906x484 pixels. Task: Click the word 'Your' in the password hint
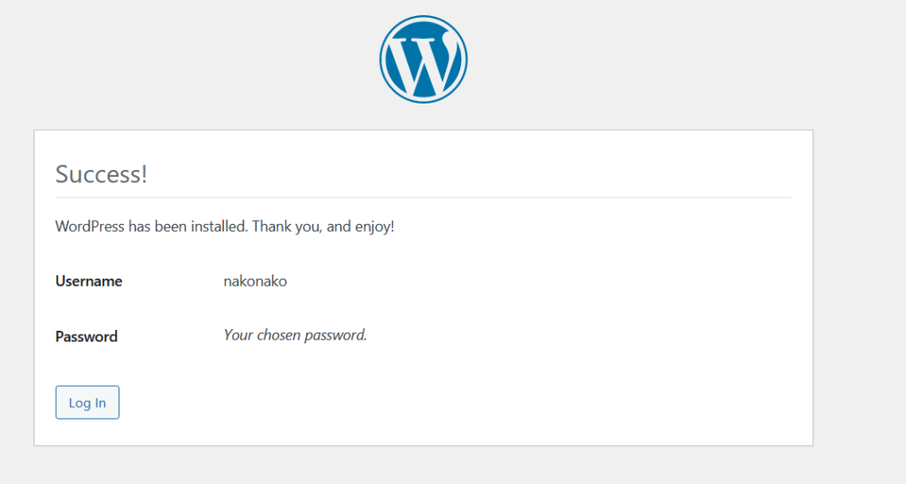click(x=238, y=335)
